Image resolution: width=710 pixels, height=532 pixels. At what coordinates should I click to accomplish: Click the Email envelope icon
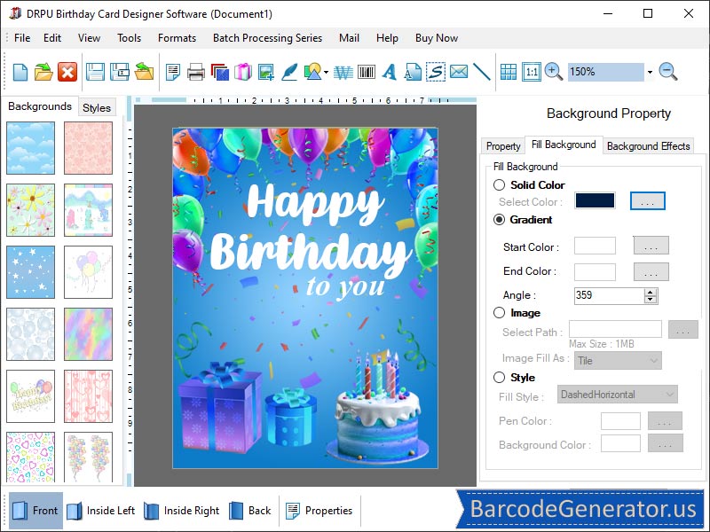[460, 73]
